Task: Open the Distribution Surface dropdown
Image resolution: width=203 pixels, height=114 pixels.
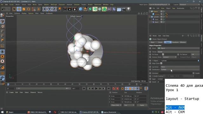Action: point(180,70)
